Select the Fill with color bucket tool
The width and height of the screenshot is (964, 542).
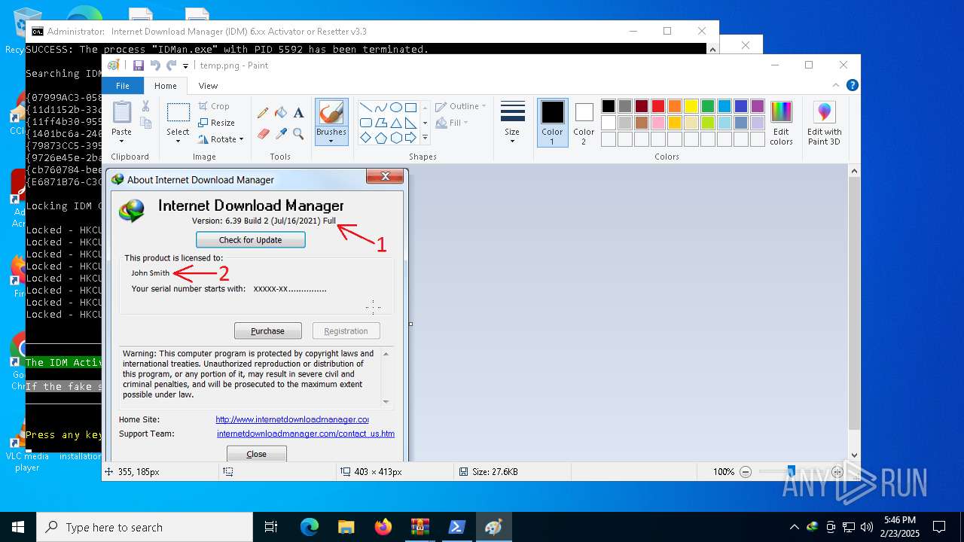(x=281, y=113)
